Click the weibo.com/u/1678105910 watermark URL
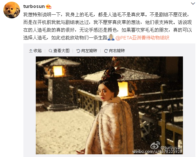The image size is (196, 157). pyautogui.click(x=157, y=152)
